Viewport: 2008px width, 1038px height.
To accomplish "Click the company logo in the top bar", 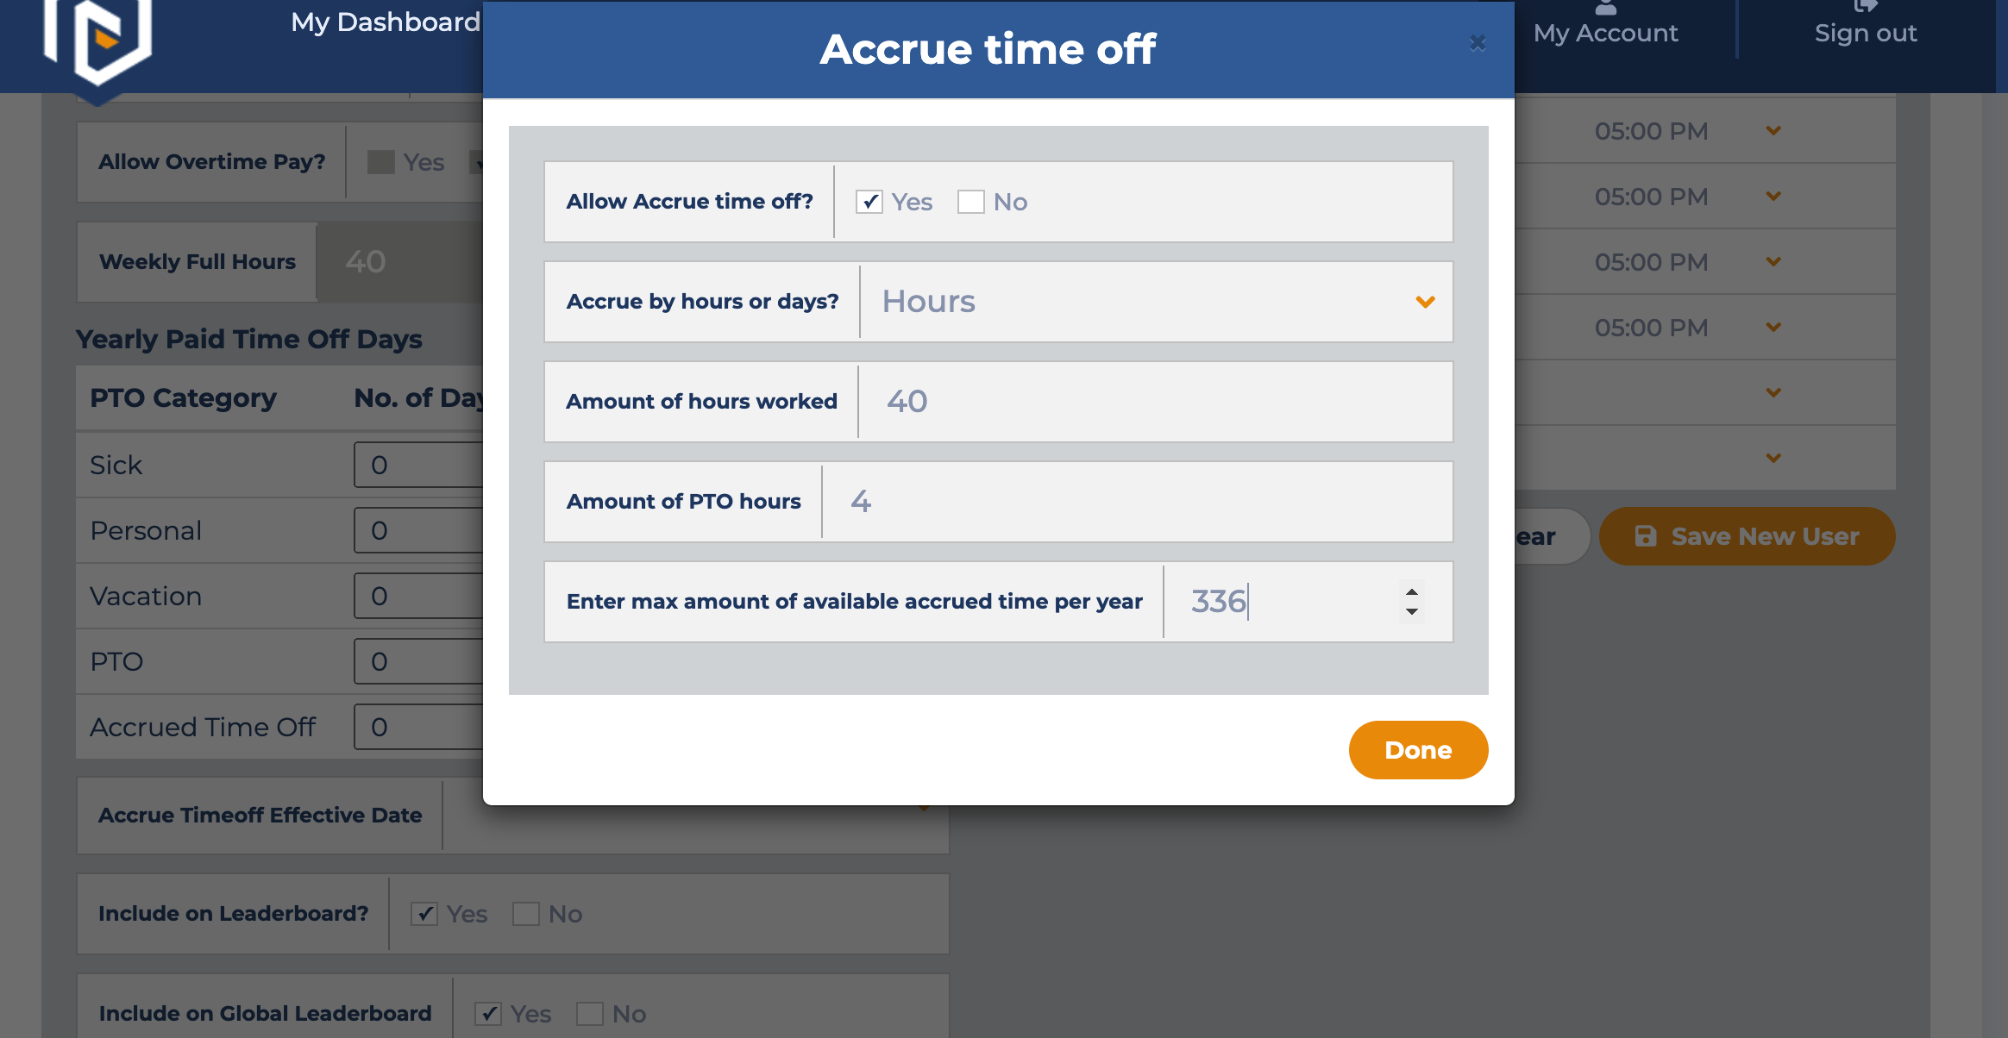I will (97, 47).
